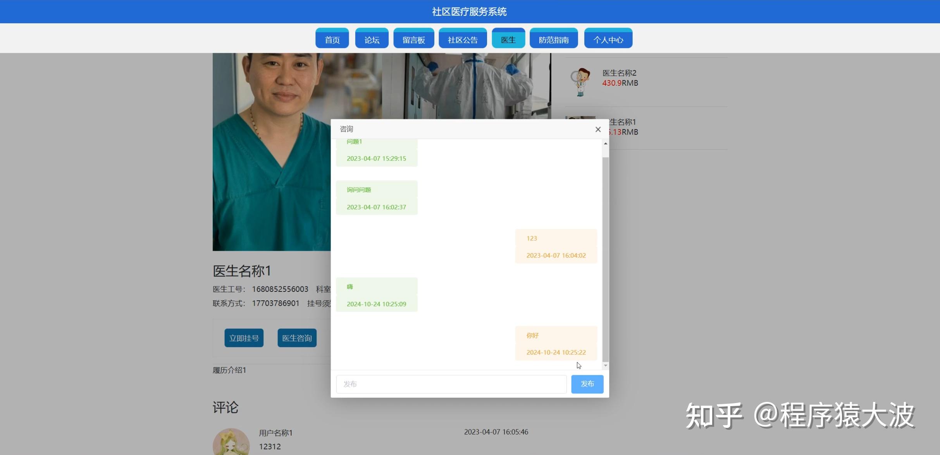940x455 pixels.
Task: Open the 首页 navigation tab
Action: [332, 39]
